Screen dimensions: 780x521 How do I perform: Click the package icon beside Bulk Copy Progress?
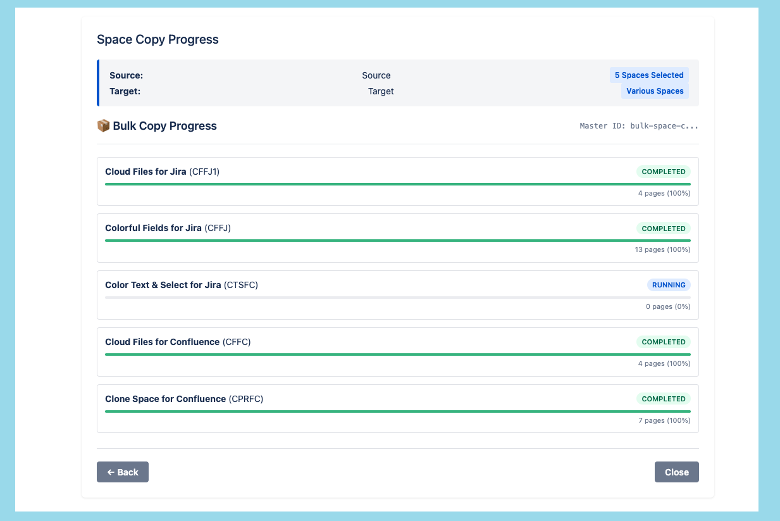click(103, 126)
